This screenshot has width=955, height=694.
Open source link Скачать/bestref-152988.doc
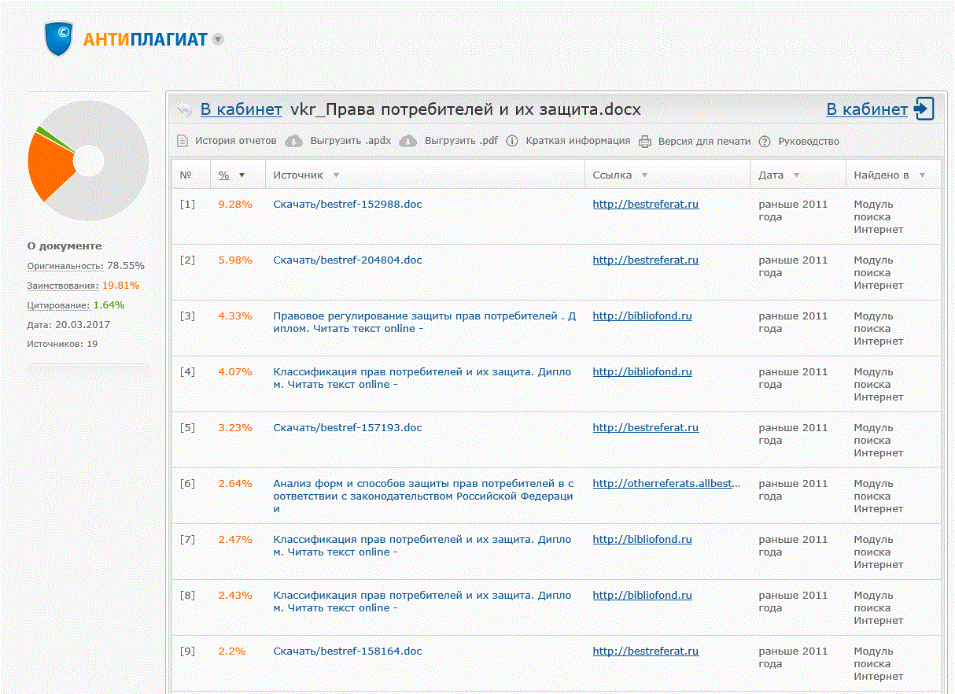(x=347, y=205)
